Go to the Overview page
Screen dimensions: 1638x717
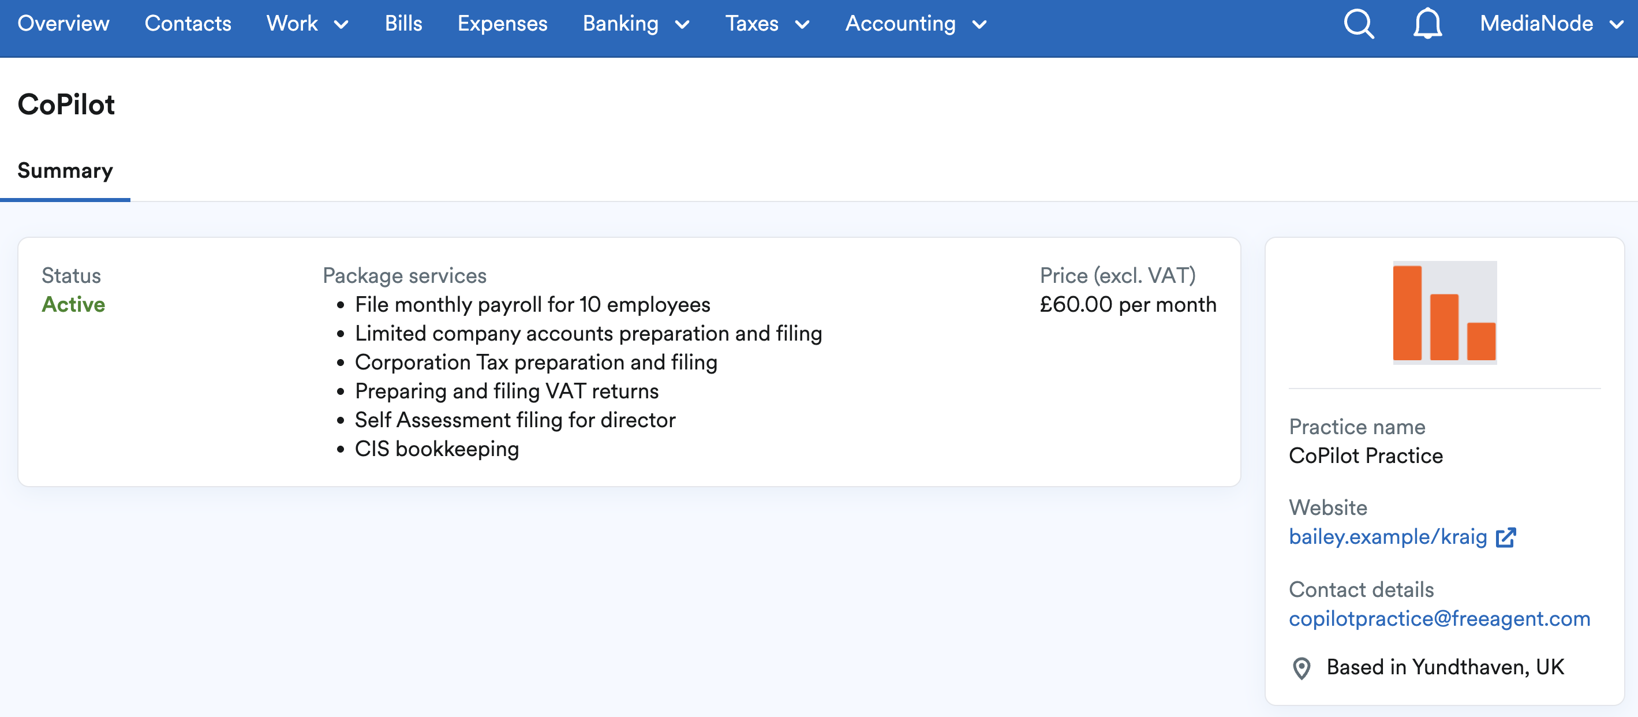[x=63, y=24]
